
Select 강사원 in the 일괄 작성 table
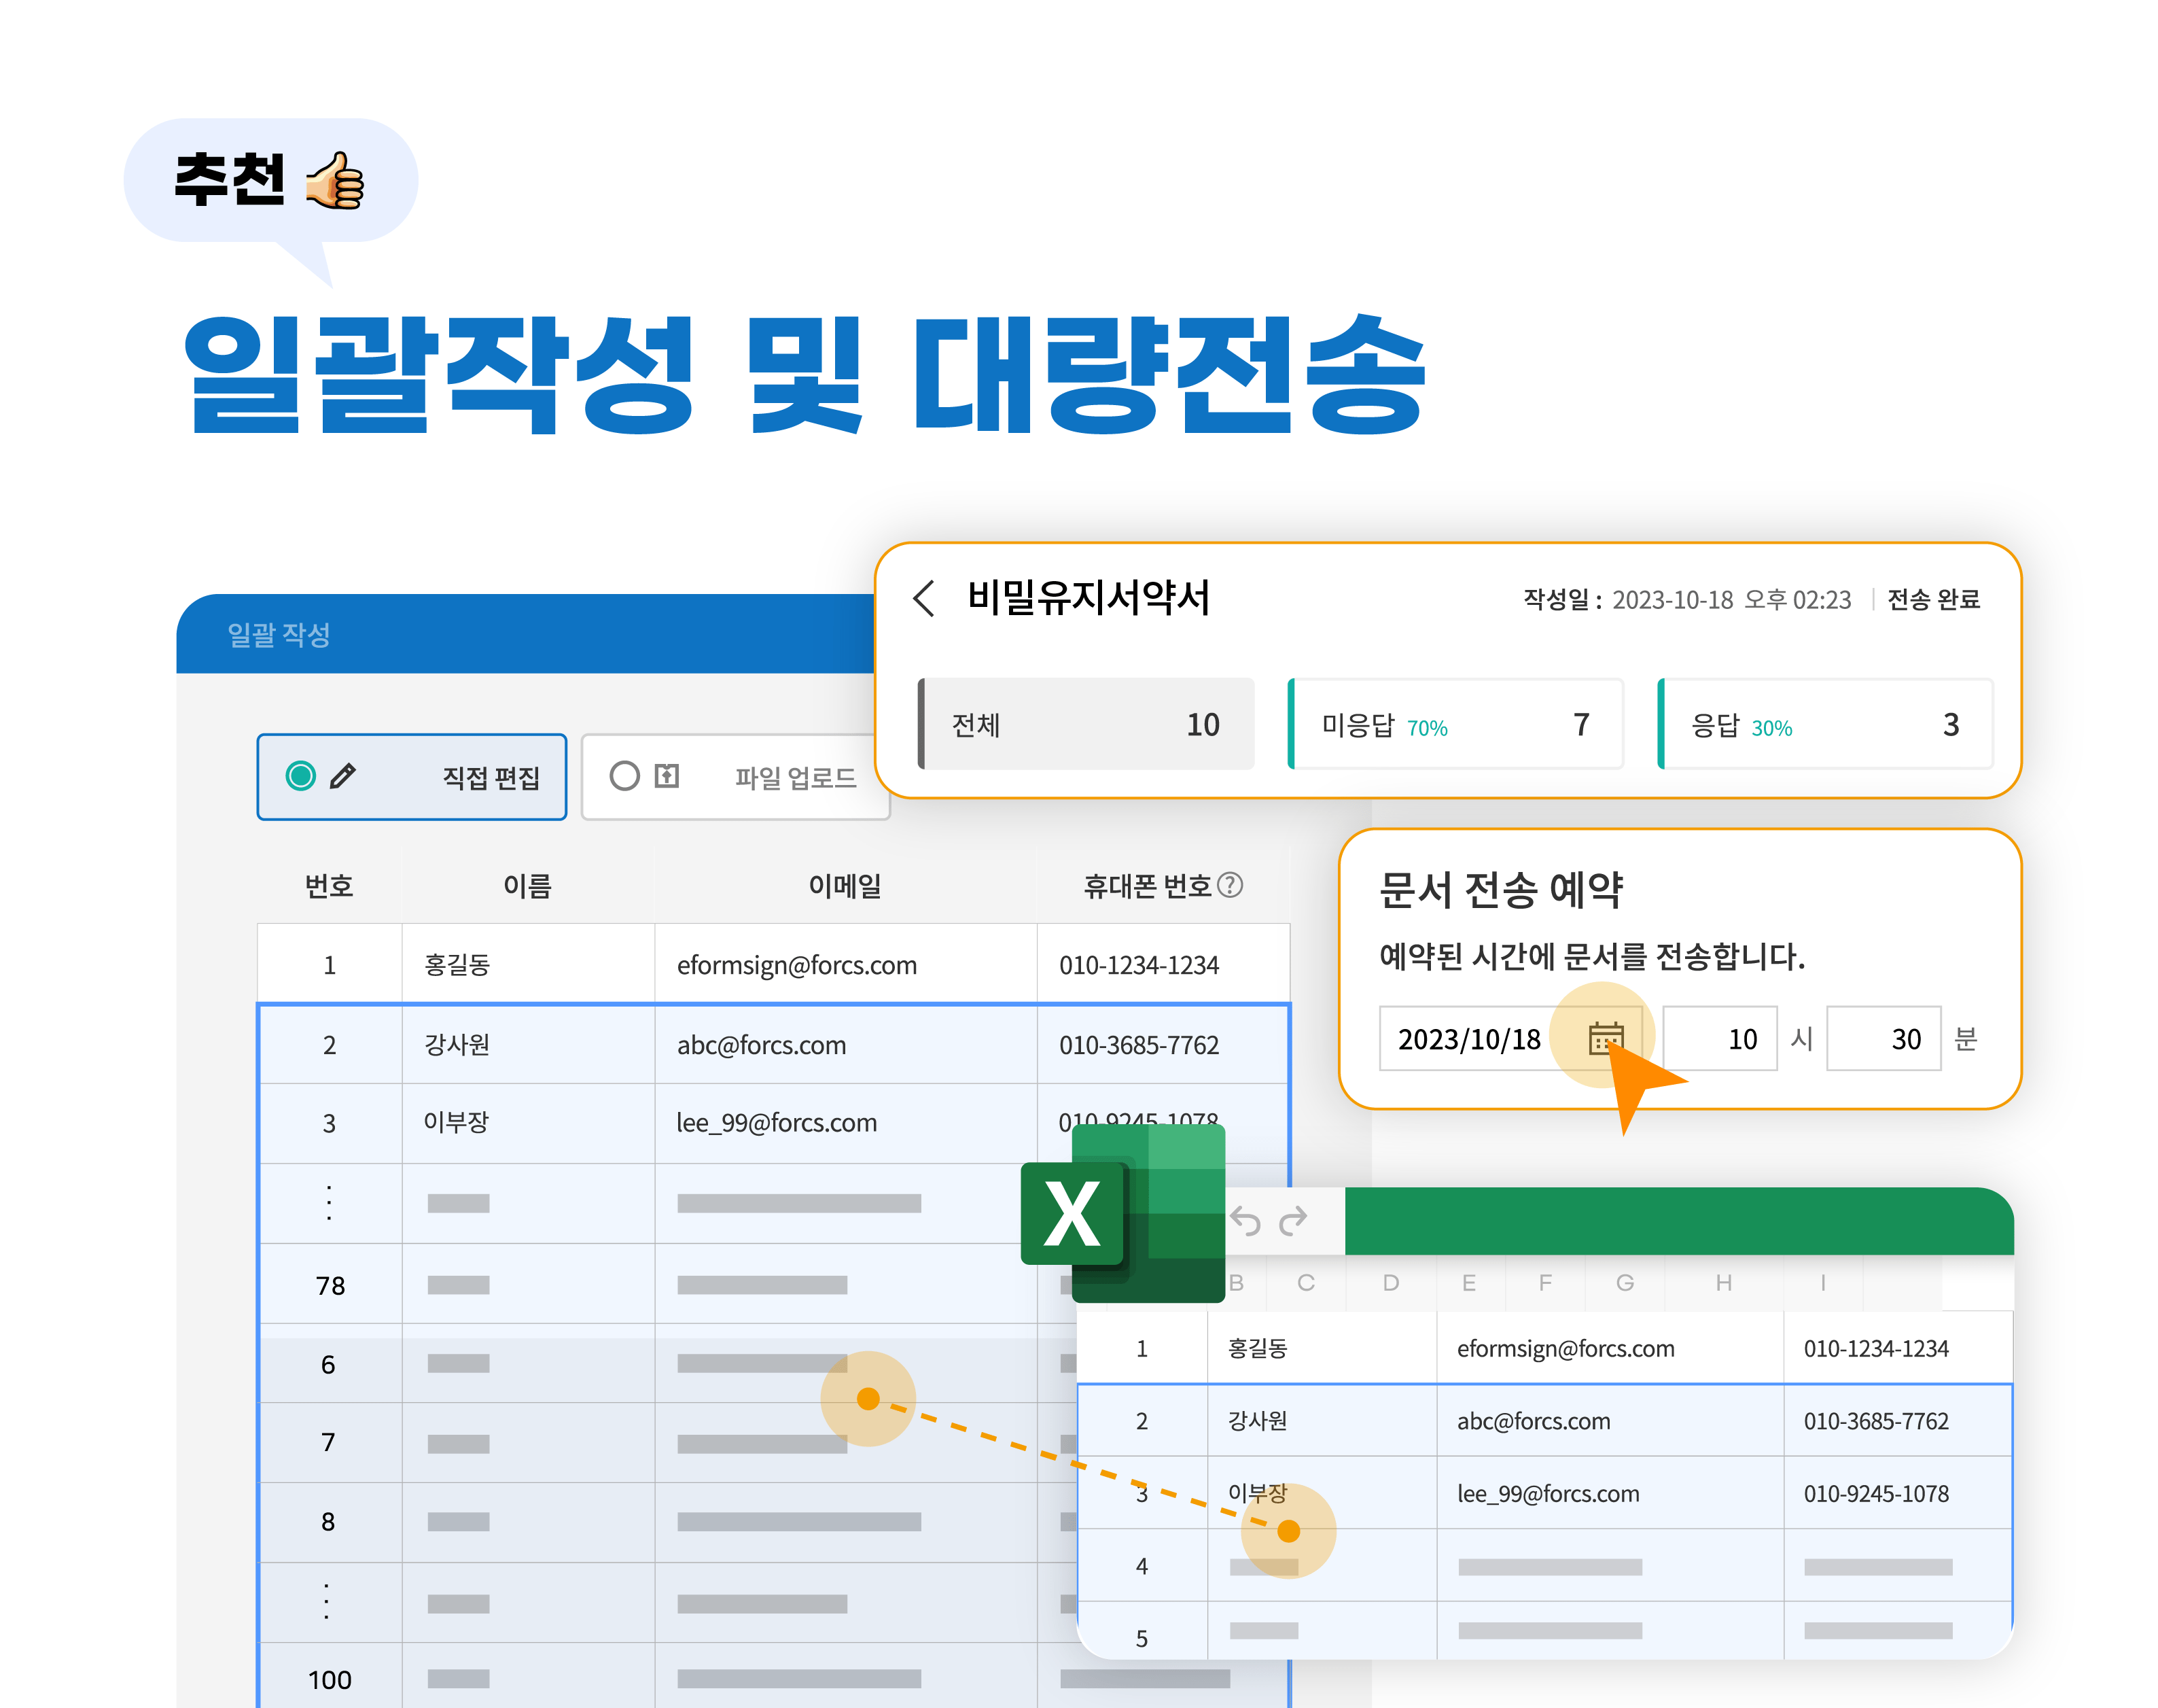click(x=458, y=1044)
